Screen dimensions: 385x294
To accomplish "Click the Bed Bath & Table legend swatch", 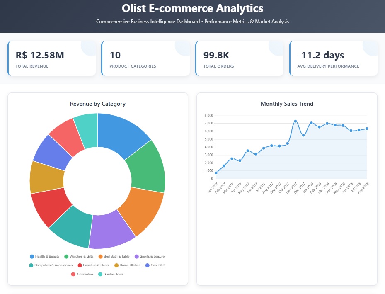I will coord(100,256).
